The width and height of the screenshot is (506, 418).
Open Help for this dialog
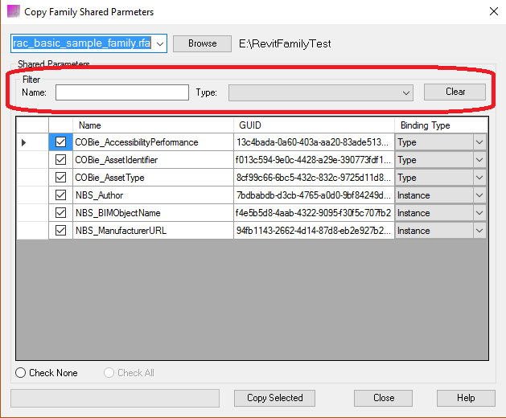pyautogui.click(x=466, y=398)
